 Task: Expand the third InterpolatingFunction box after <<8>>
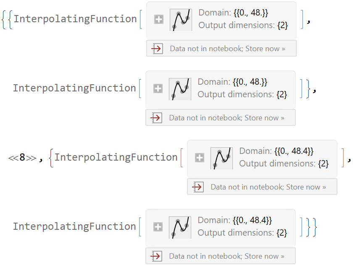click(x=199, y=158)
